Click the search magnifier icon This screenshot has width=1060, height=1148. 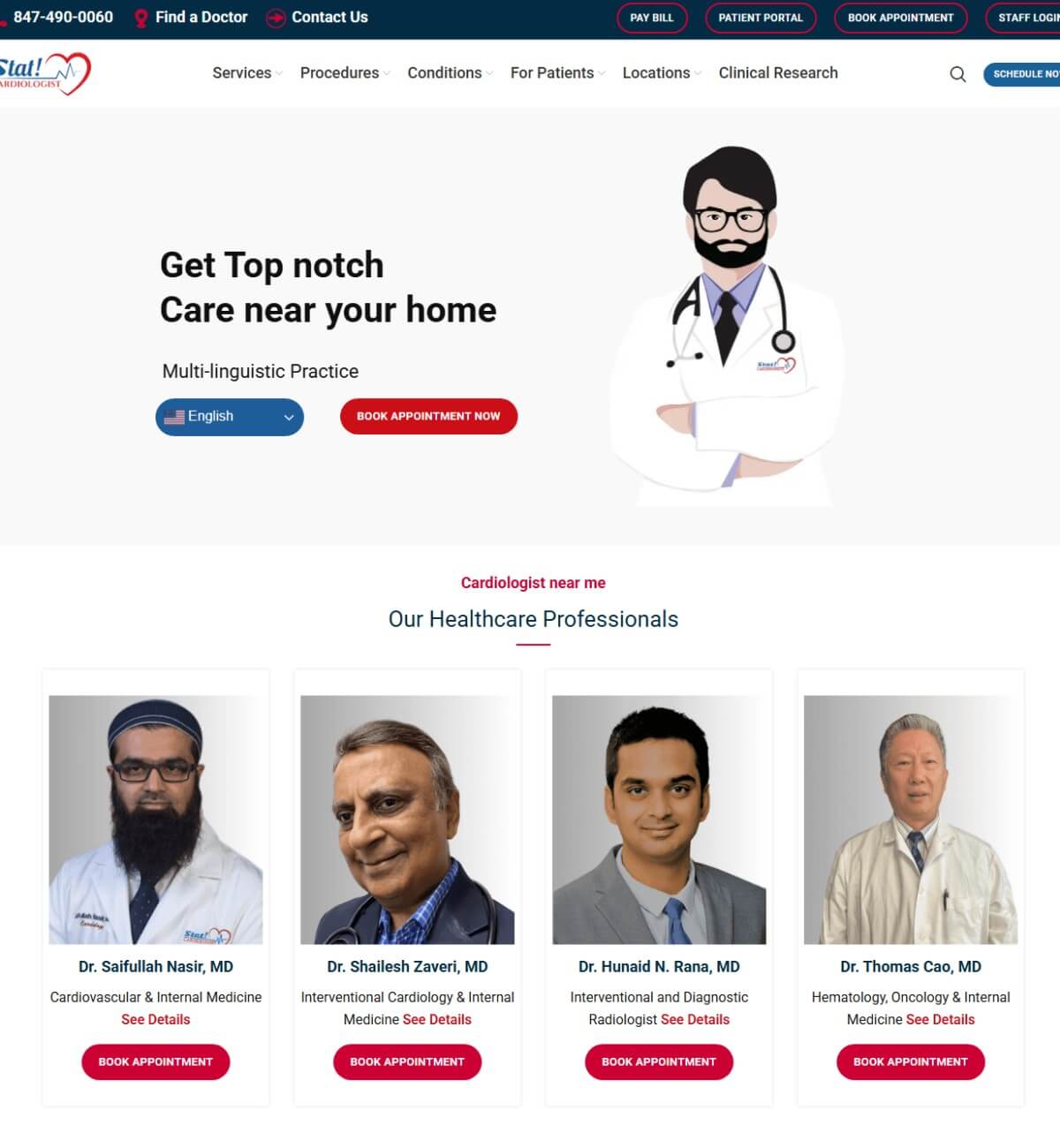(958, 74)
